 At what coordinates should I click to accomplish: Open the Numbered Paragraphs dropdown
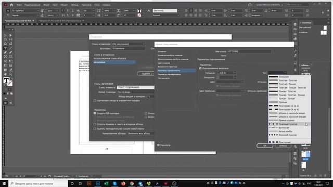tap(141, 133)
